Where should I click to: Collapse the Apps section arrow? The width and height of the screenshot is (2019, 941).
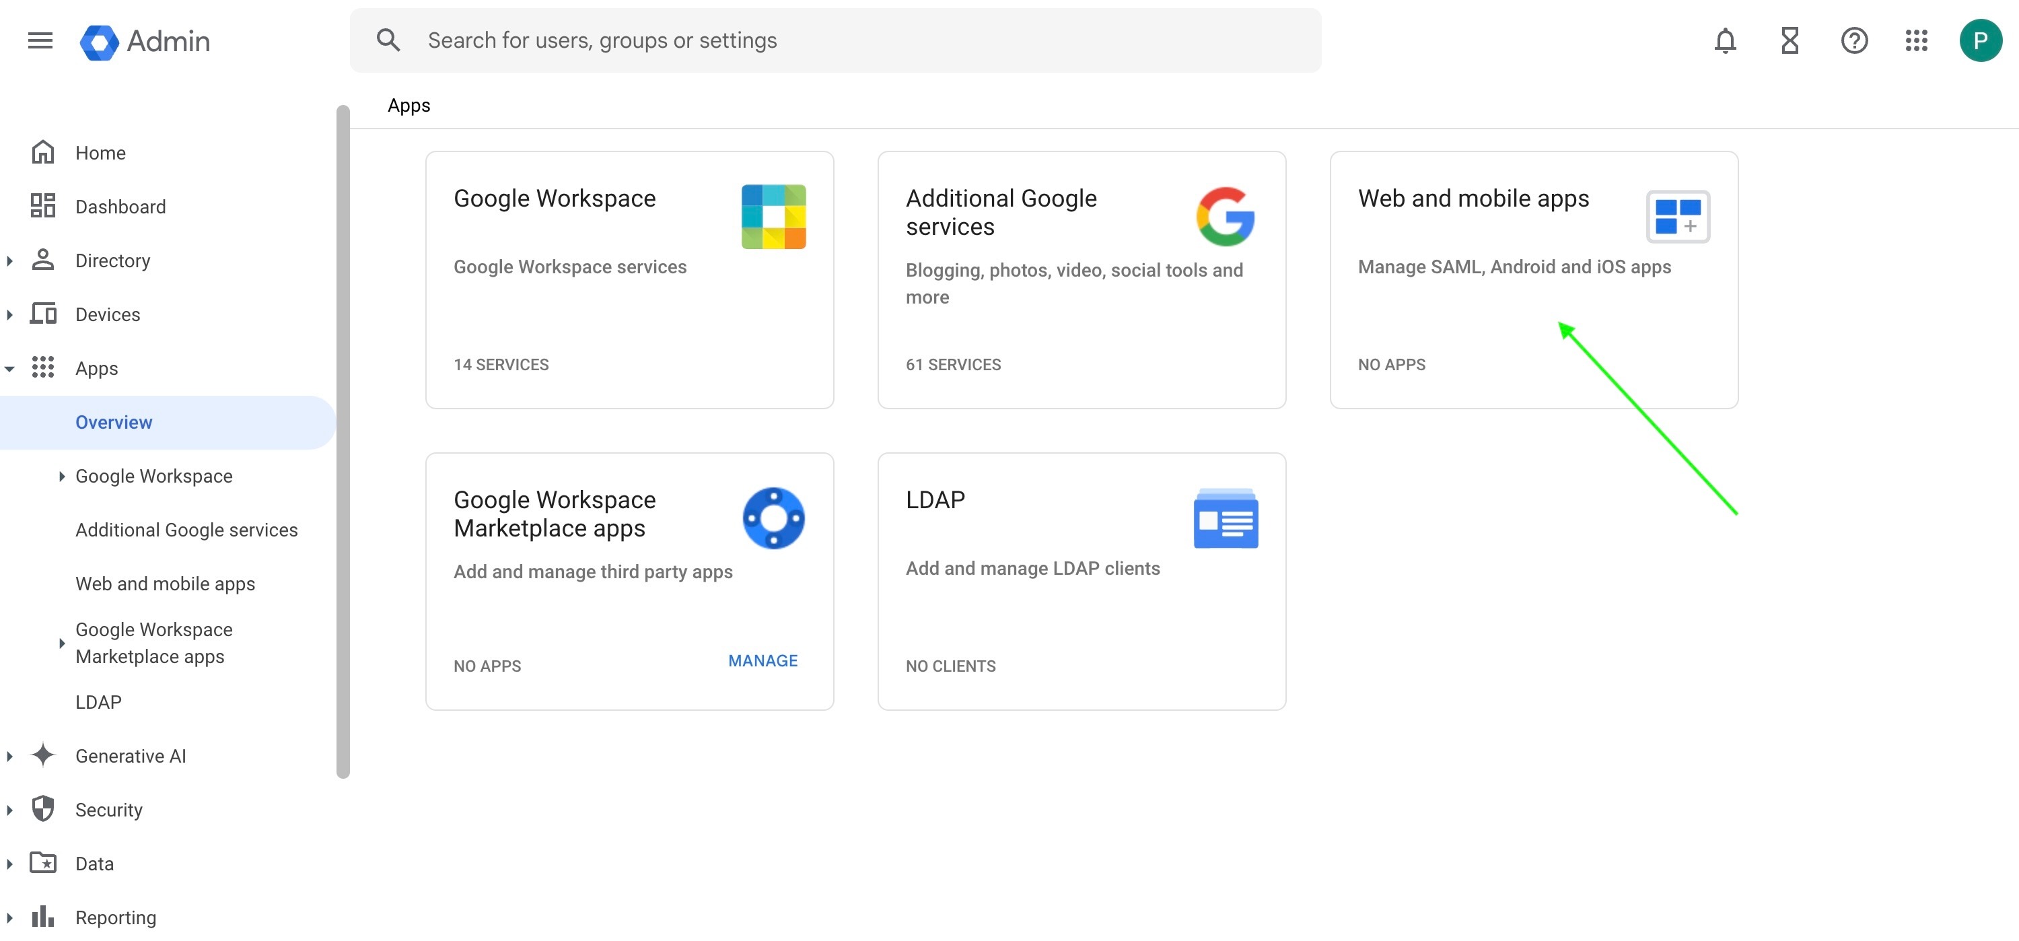[x=9, y=369]
